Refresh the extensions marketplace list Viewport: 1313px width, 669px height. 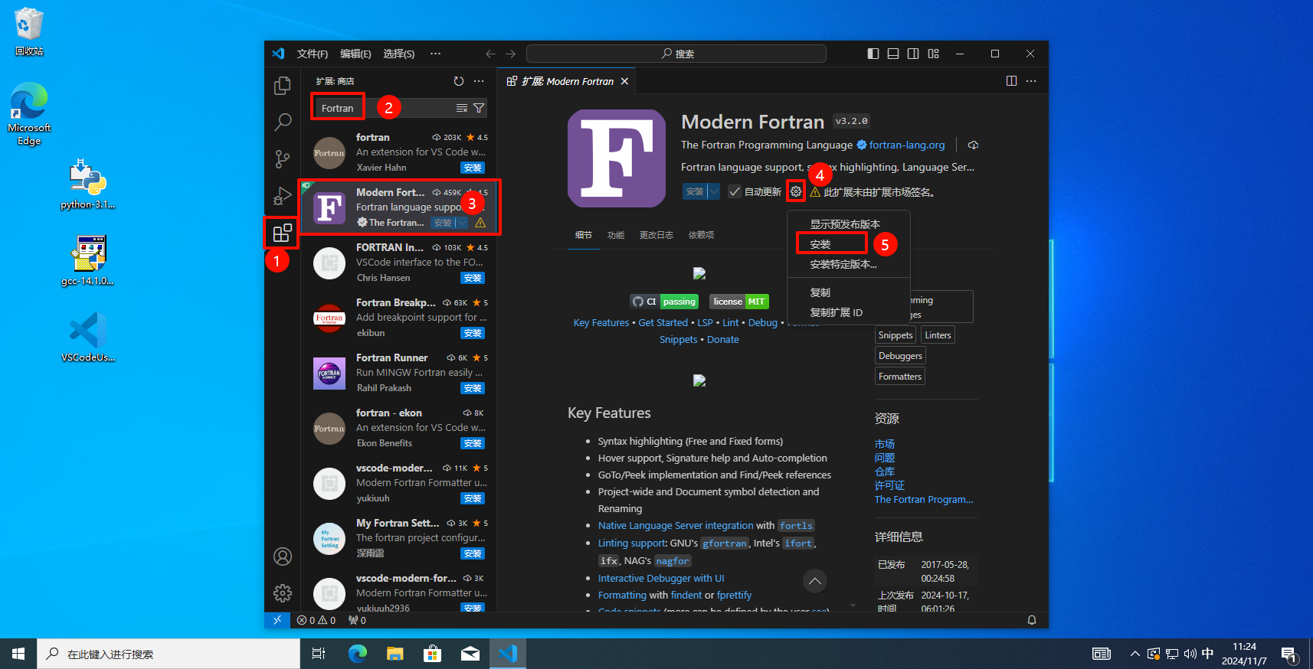tap(458, 81)
